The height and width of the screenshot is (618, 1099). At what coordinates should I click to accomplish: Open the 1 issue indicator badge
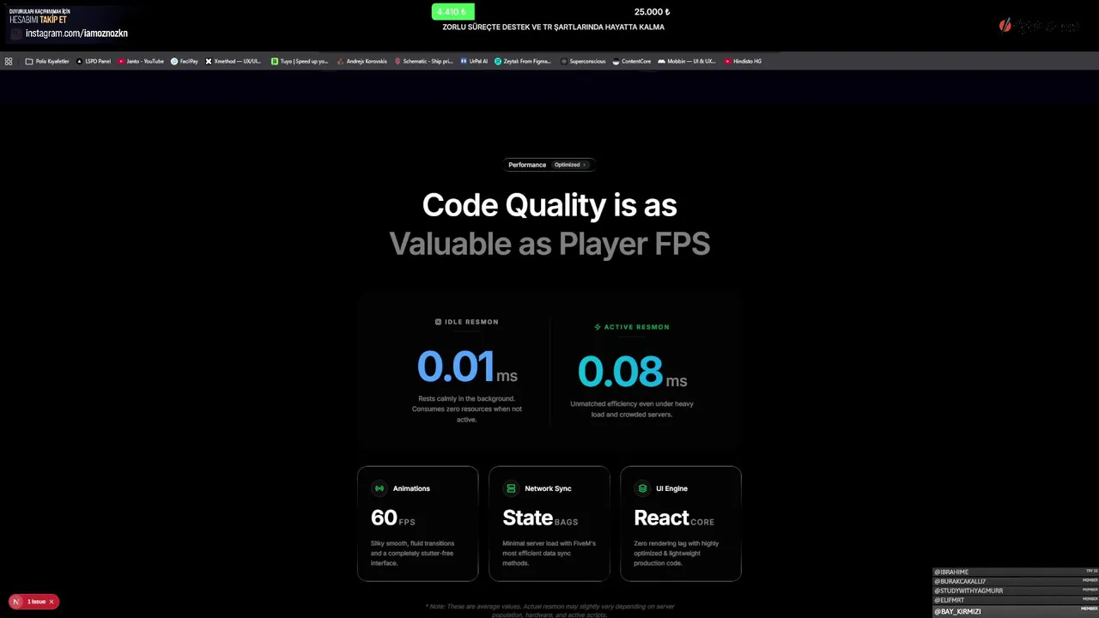(x=36, y=602)
